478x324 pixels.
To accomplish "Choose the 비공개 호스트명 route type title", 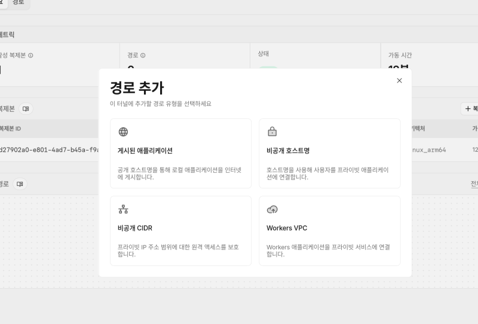I will pos(288,151).
